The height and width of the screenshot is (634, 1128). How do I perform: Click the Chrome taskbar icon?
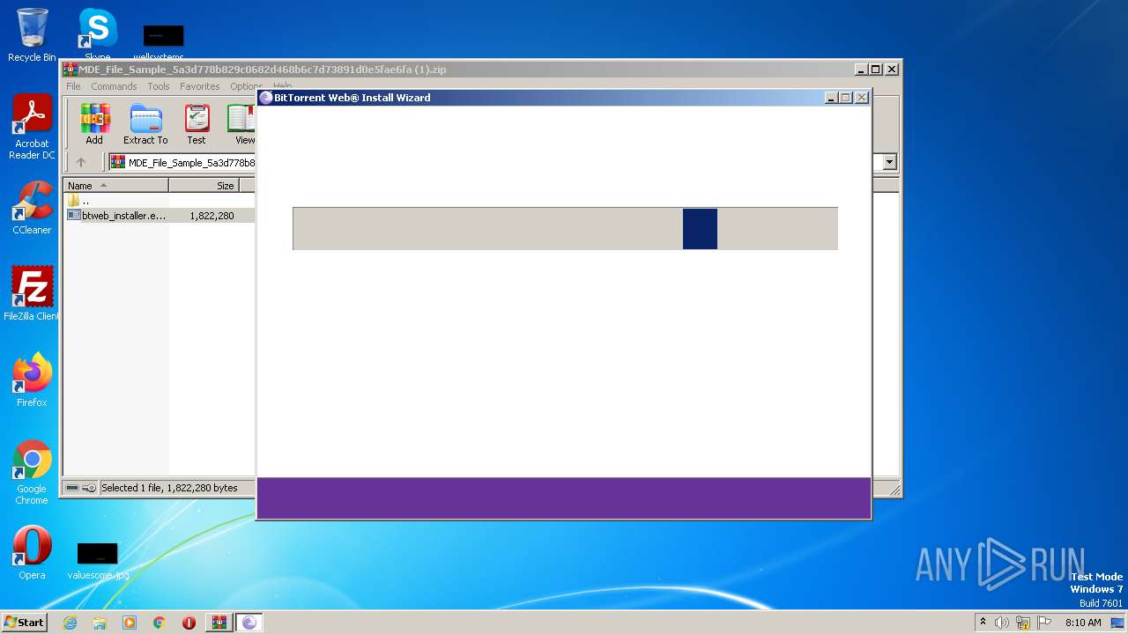[160, 623]
